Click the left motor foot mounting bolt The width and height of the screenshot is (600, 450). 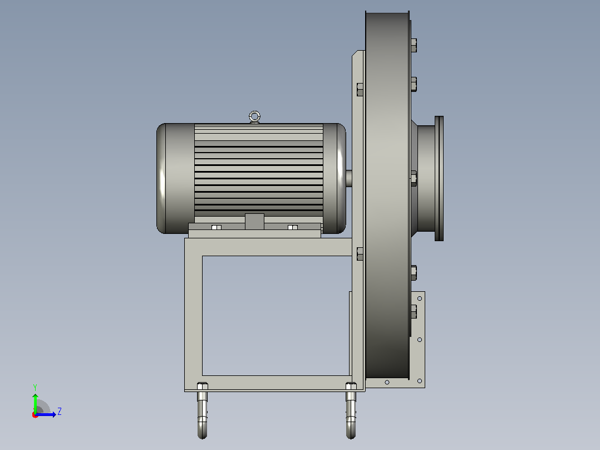[216, 227]
